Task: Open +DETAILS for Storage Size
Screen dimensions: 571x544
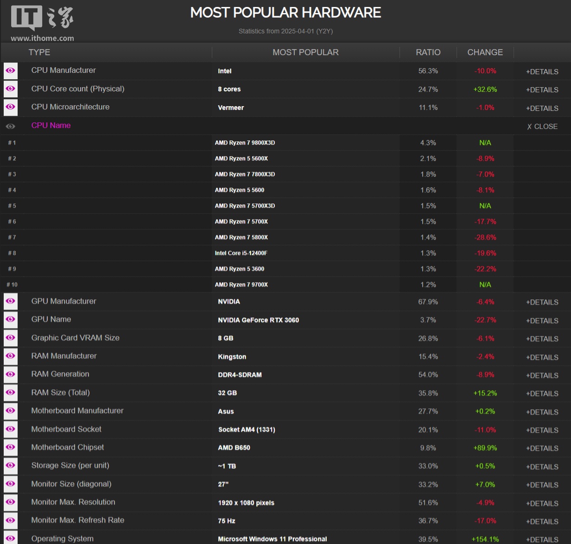Action: point(542,467)
